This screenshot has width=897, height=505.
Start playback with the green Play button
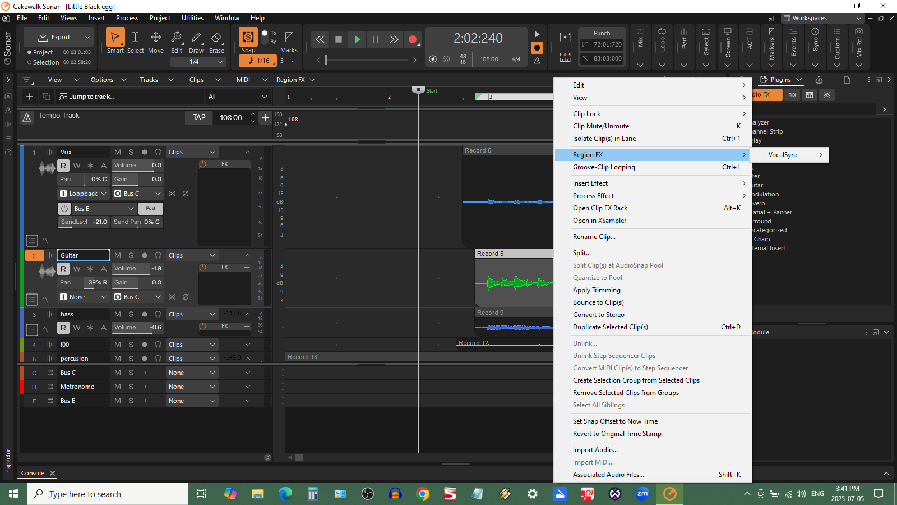coord(357,39)
